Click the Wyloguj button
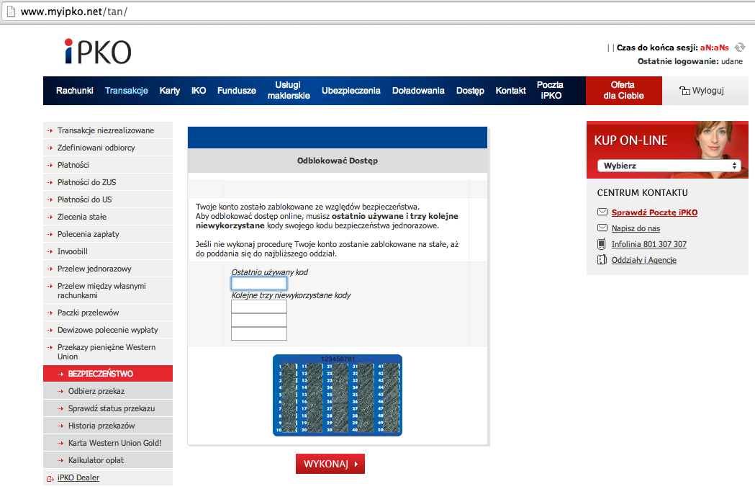 pos(705,91)
